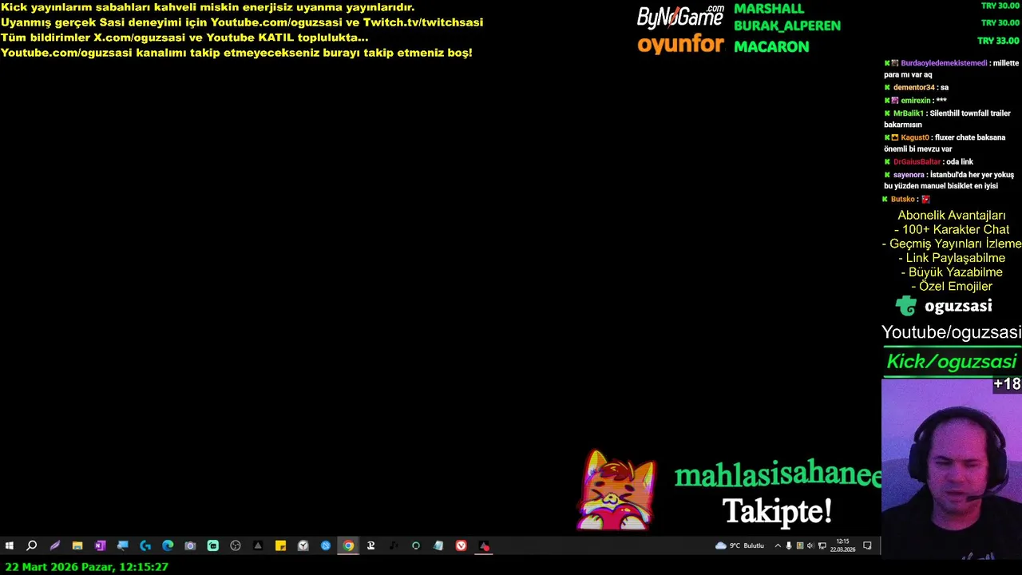The width and height of the screenshot is (1022, 575).
Task: Select donor name BURAK_ALPEREN
Action: (x=787, y=26)
